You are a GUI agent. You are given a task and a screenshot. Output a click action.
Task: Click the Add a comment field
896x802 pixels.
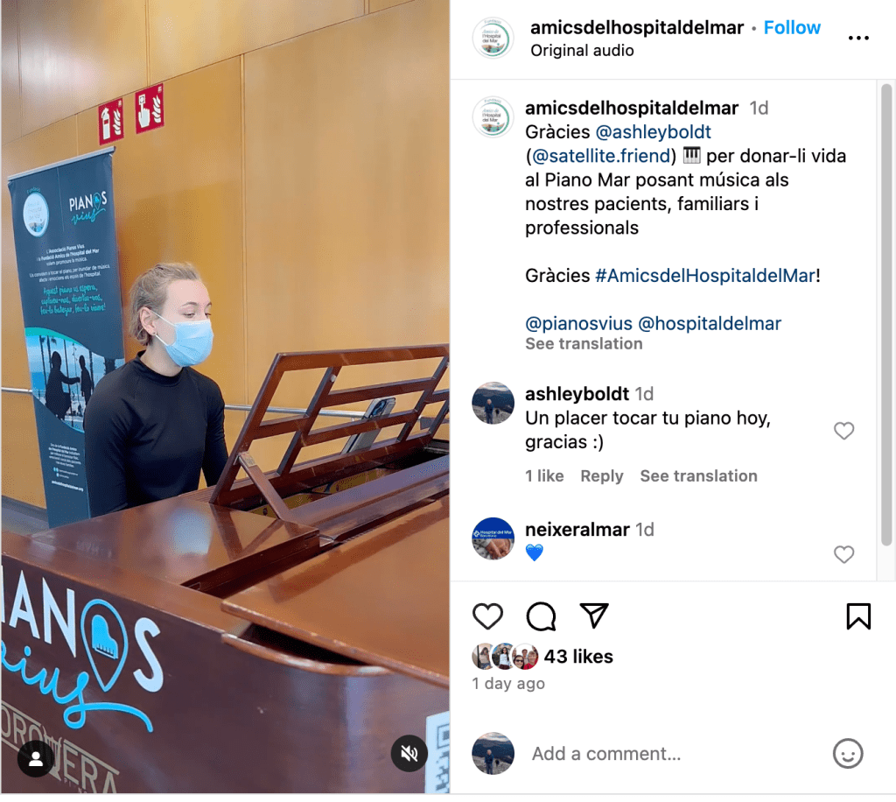(x=675, y=754)
